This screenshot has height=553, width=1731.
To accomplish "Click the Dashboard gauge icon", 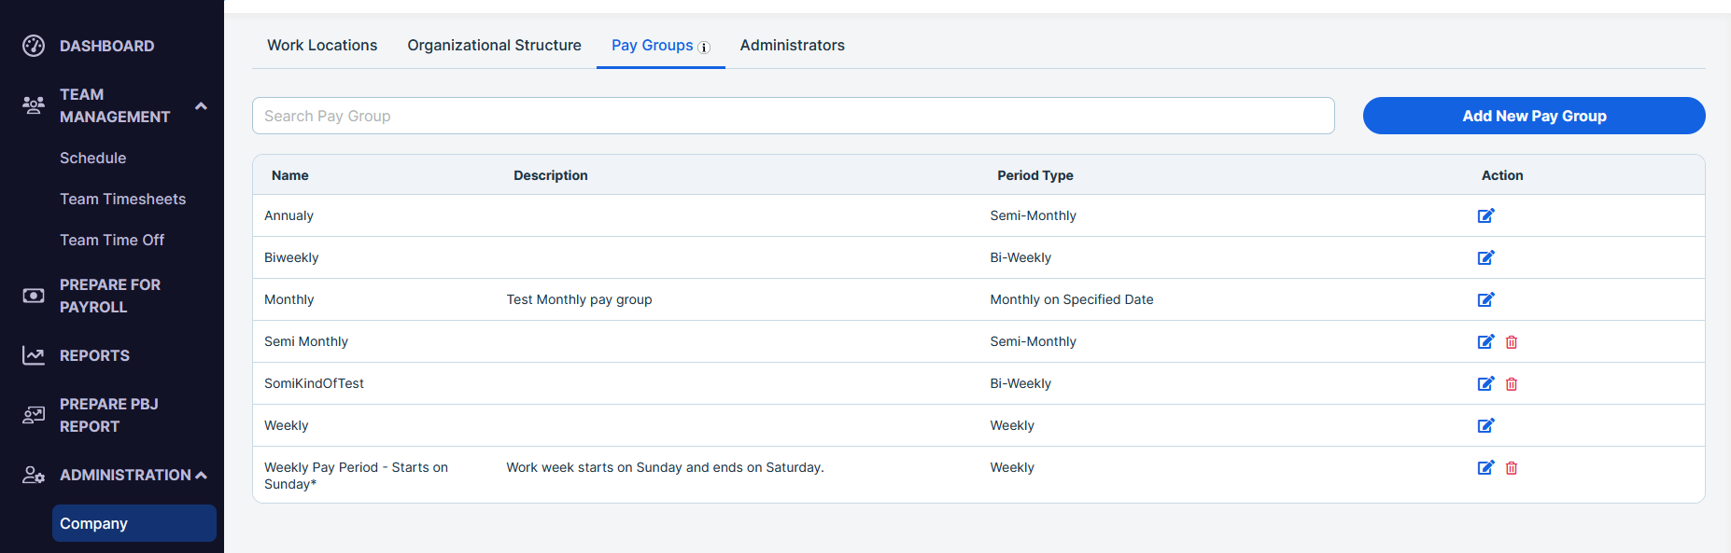I will click(34, 46).
